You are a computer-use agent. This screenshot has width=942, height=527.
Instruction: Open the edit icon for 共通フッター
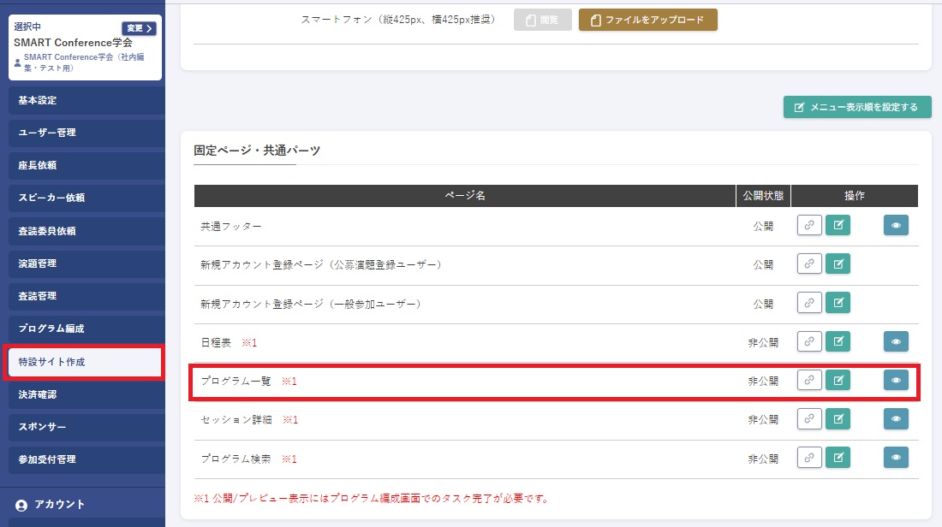[x=838, y=225]
